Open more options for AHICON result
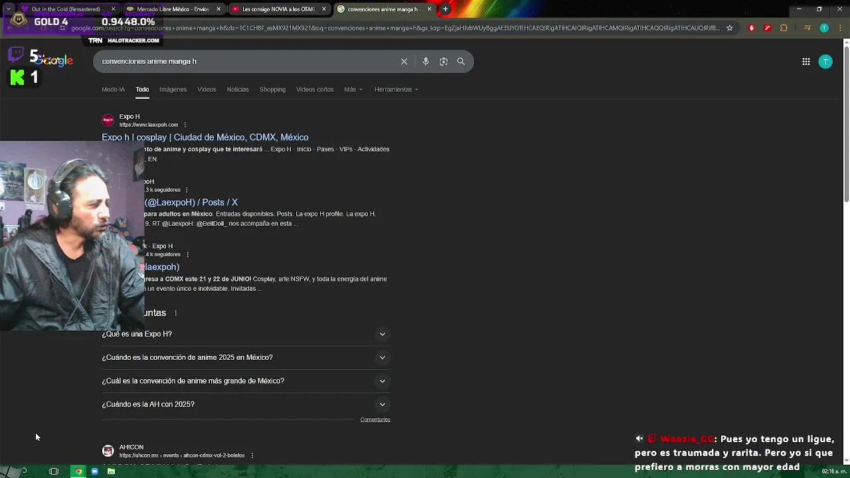 click(x=252, y=455)
